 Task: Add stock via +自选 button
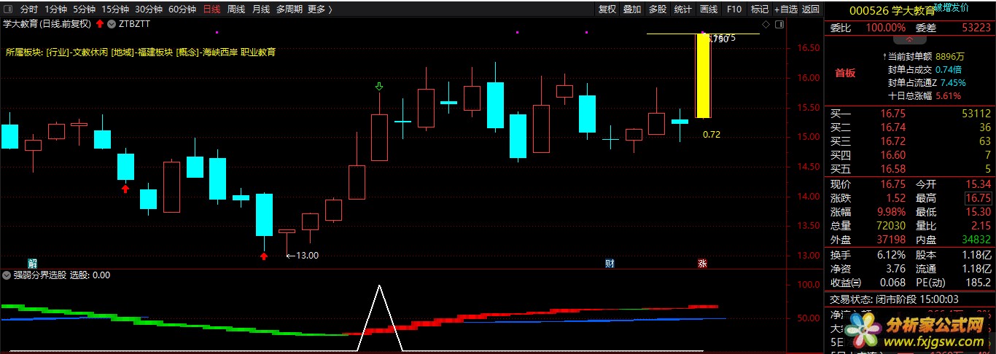[786, 9]
